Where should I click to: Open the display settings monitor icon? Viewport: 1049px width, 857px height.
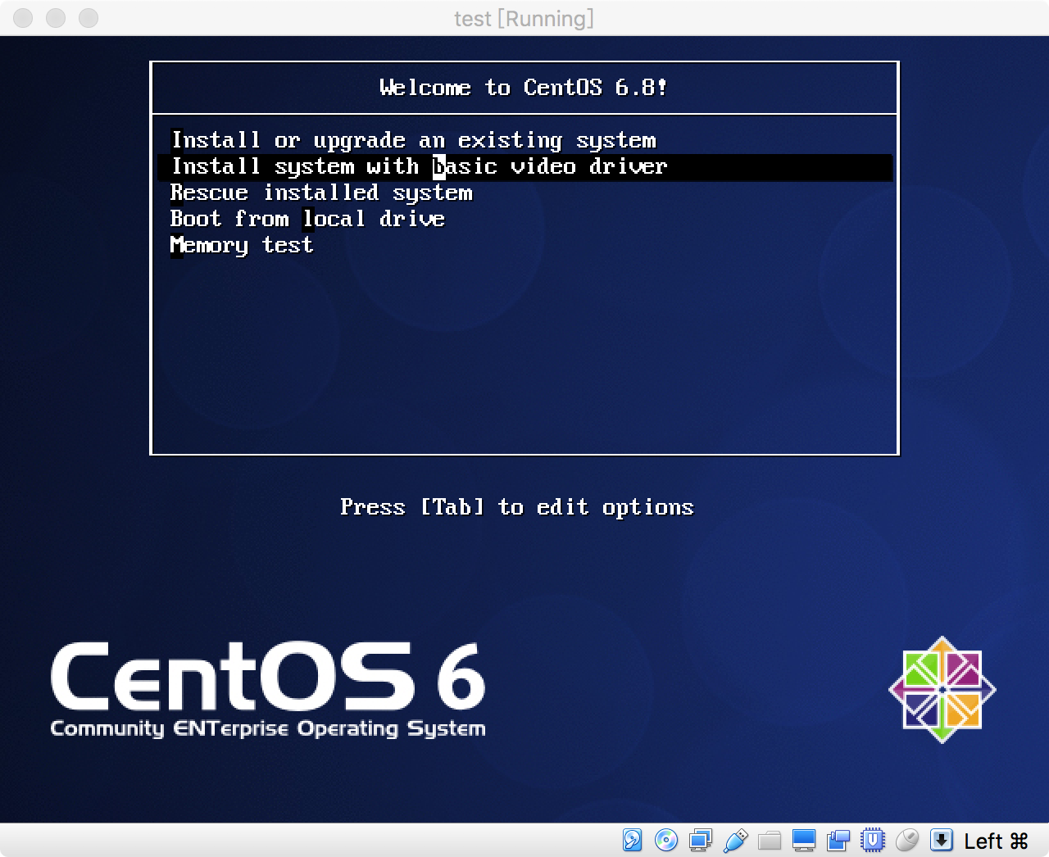pyautogui.click(x=804, y=840)
